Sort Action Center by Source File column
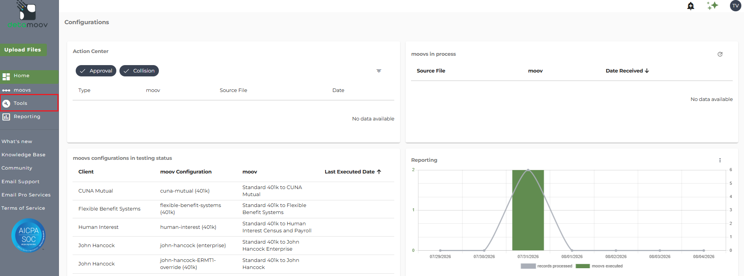Image resolution: width=744 pixels, height=276 pixels. (x=233, y=90)
